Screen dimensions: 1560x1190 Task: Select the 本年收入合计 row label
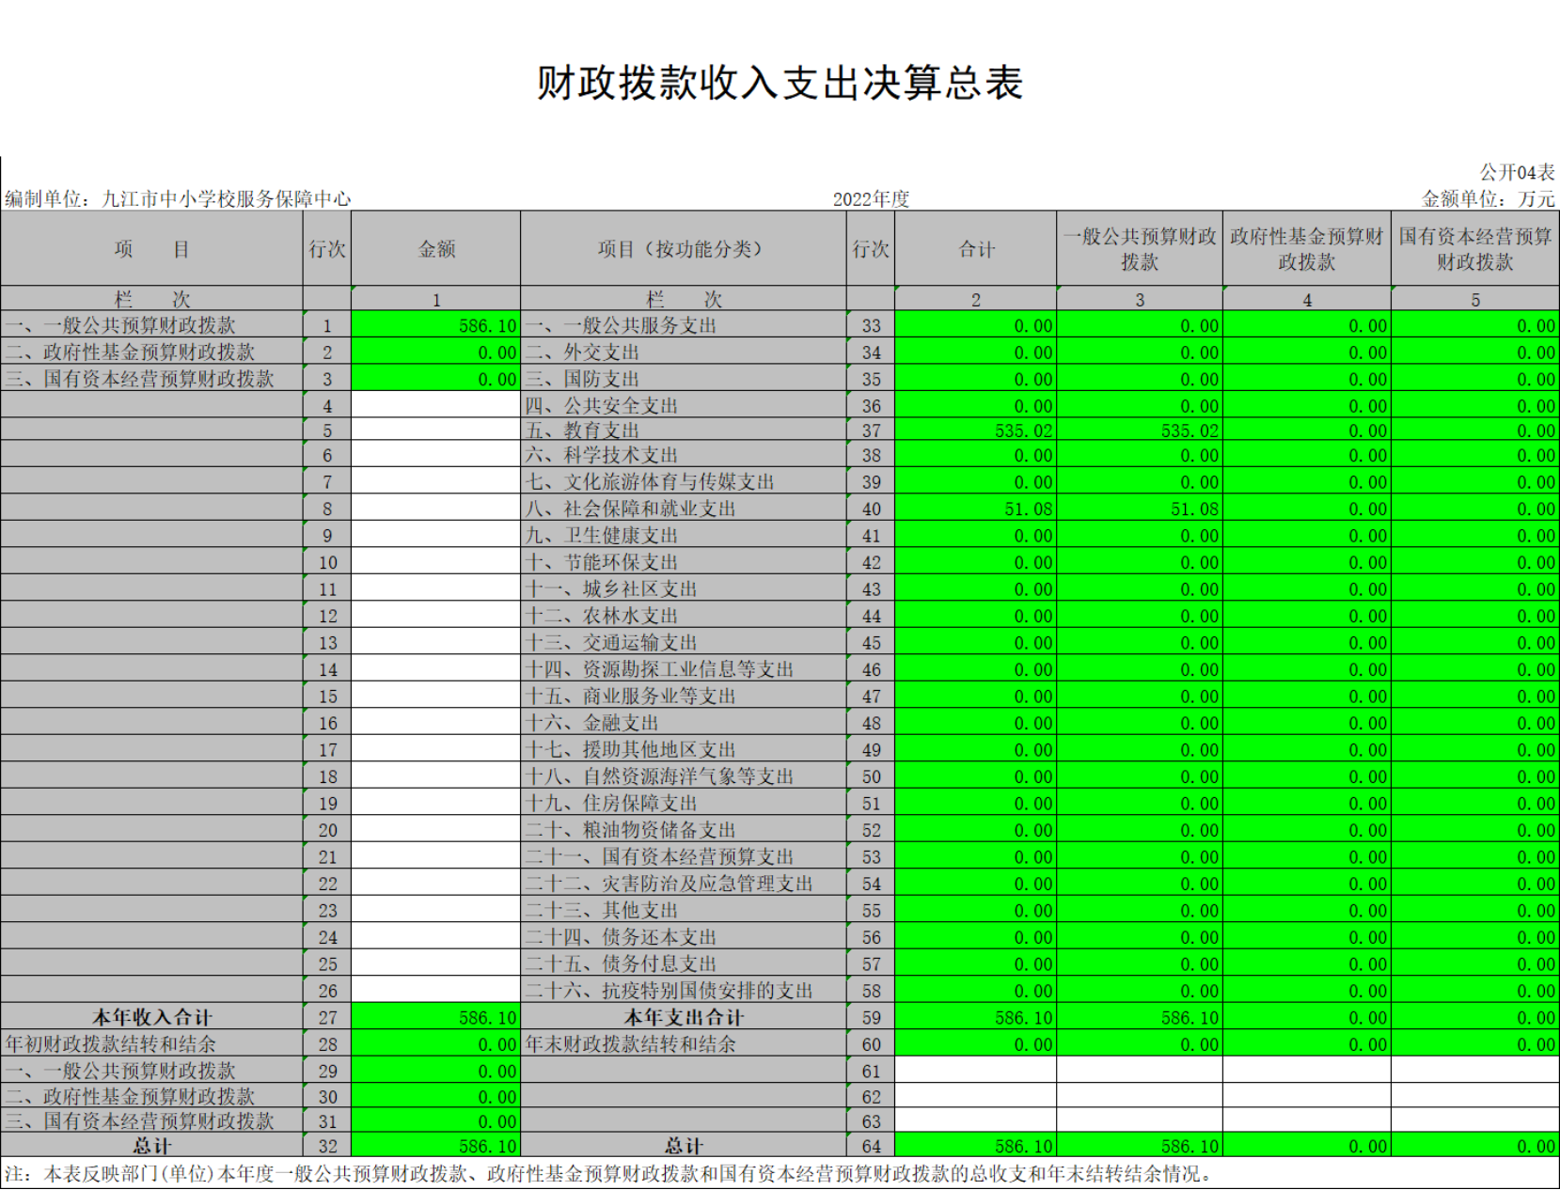151,1017
